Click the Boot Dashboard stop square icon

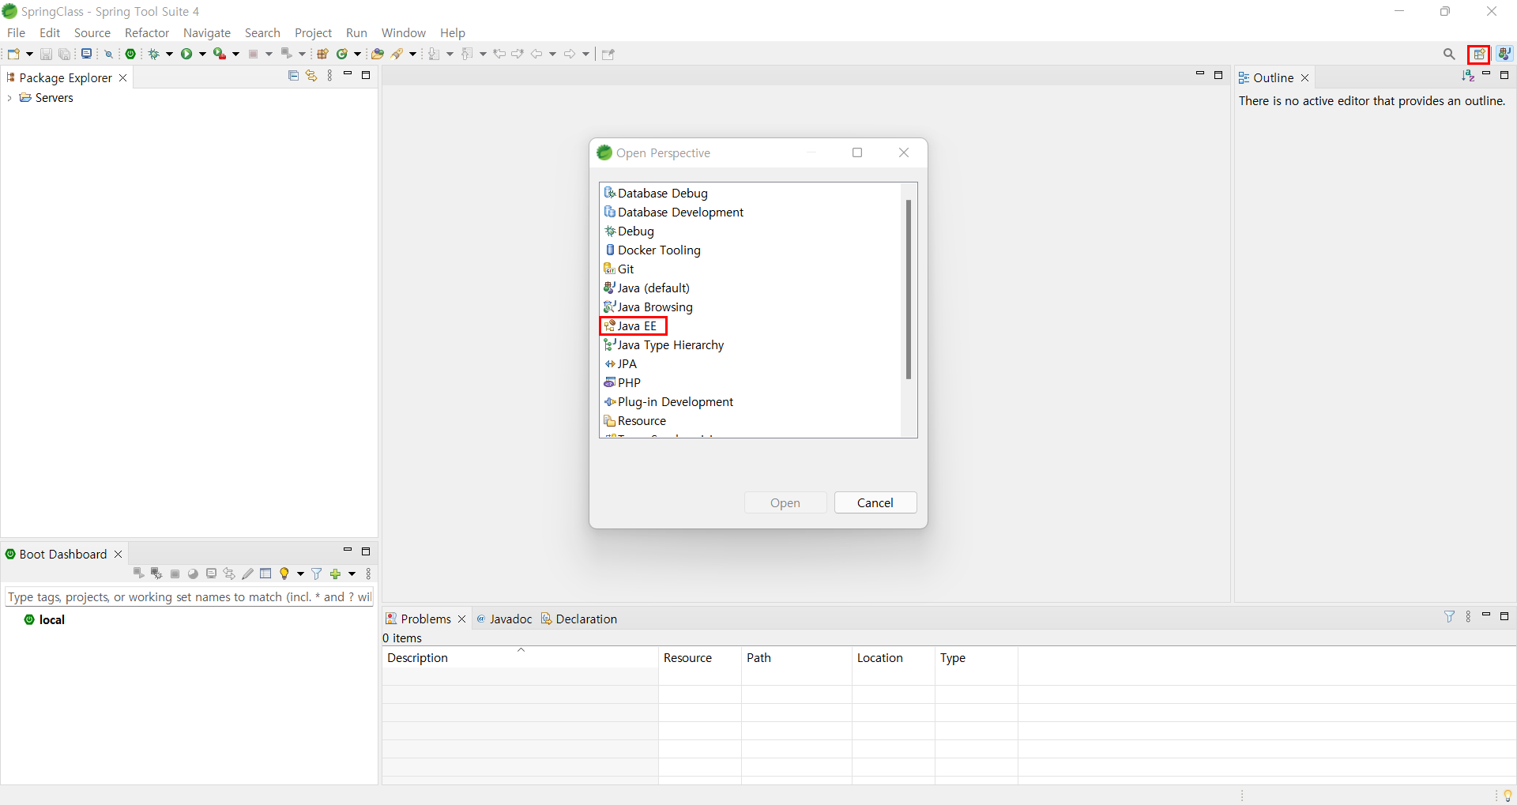click(175, 574)
